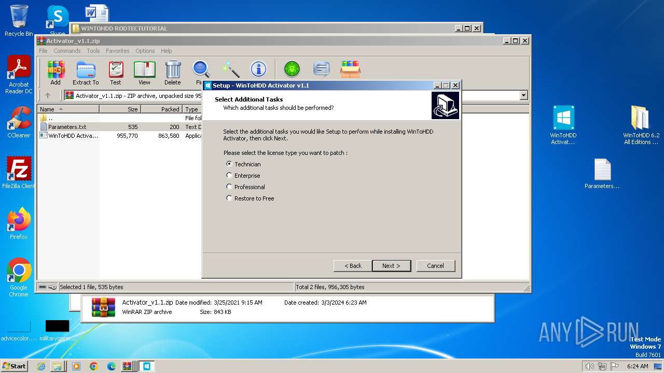Click the SFX archive books icon
The height and width of the screenshot is (373, 664).
coord(350,69)
